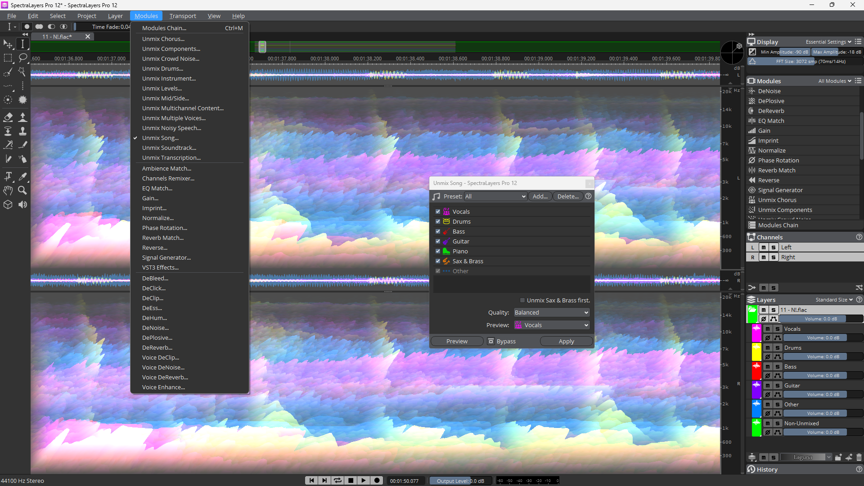Screen dimensions: 864x486
Task: Toggle the 3D cube view tool
Action: 8,204
